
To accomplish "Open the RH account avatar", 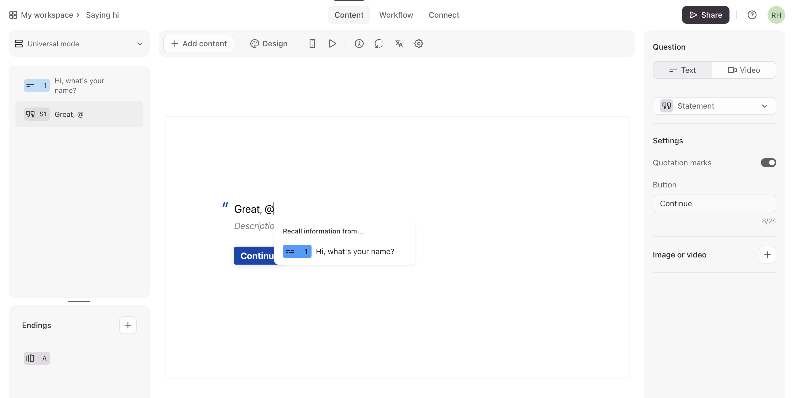I will [x=776, y=15].
